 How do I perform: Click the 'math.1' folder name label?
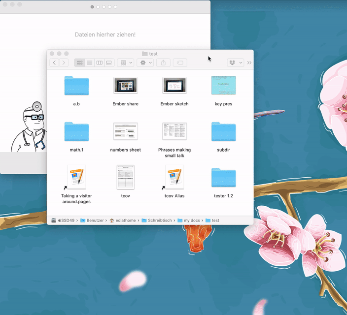76,150
